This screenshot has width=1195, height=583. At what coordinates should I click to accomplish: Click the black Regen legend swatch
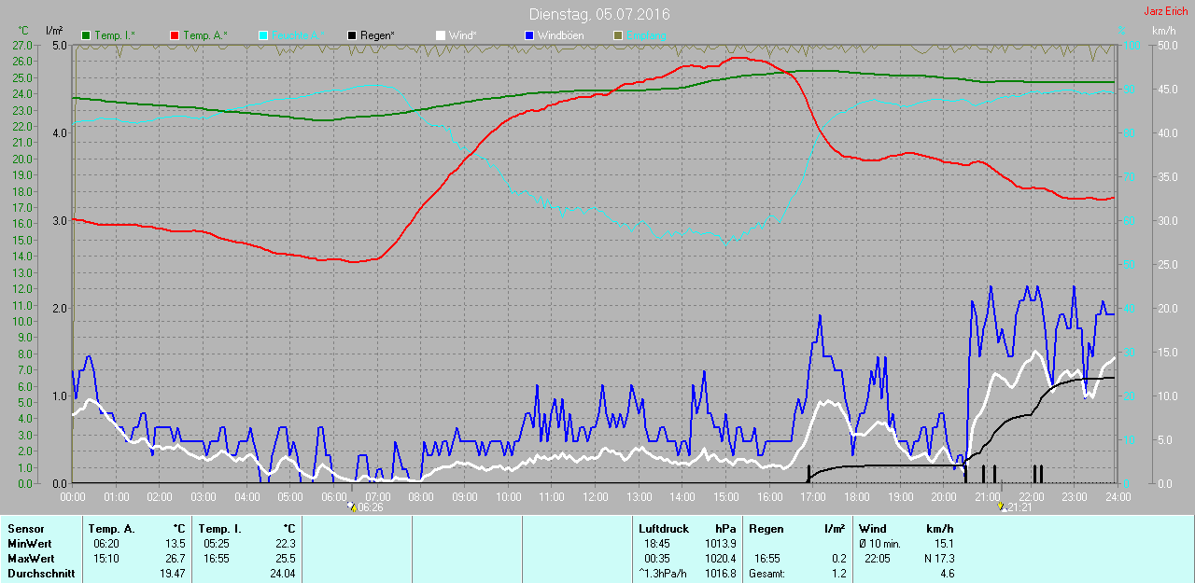352,35
